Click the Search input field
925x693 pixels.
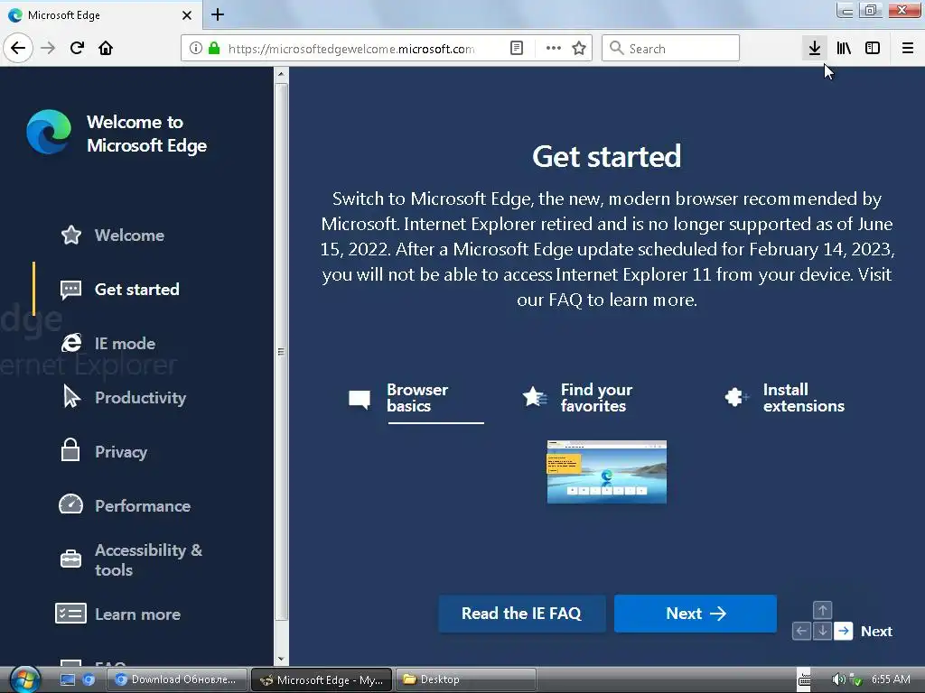[x=671, y=48]
